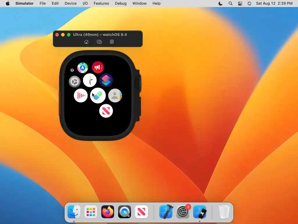Open Xcode from the Dock
The height and width of the screenshot is (224, 298).
166,212
